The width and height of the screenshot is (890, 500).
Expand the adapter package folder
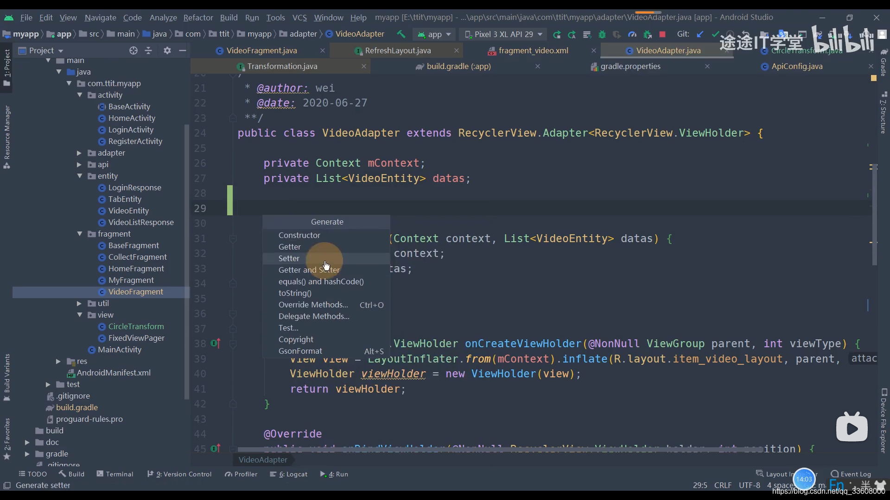click(79, 153)
